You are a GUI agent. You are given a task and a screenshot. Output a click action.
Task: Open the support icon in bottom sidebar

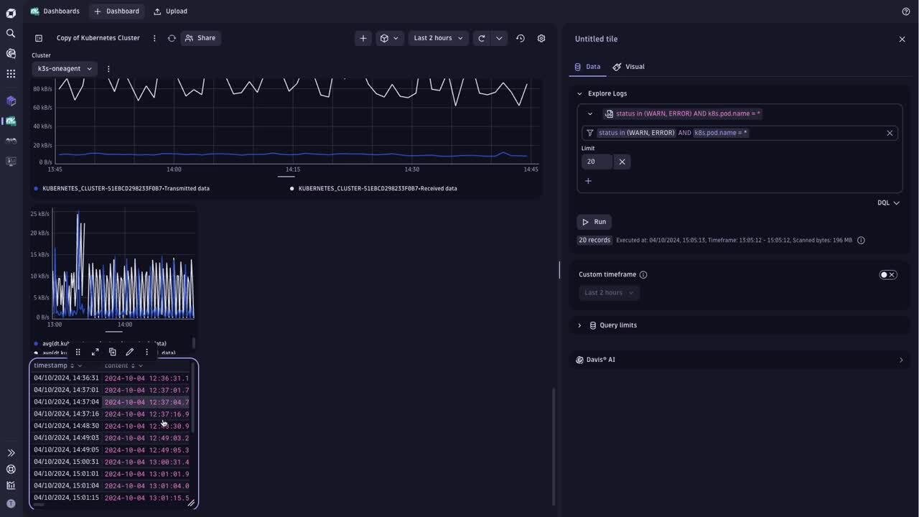tap(11, 469)
